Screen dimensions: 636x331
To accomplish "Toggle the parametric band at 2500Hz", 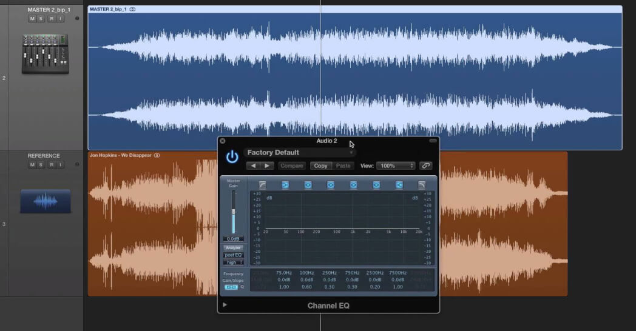I will click(376, 185).
